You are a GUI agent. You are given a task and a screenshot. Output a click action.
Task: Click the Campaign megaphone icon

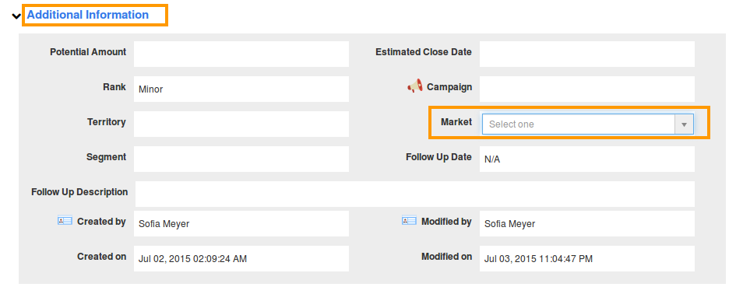click(x=415, y=86)
